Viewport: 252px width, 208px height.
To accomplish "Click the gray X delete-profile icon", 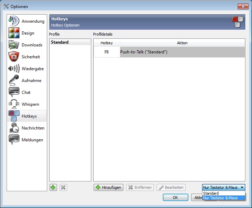I will click(63, 187).
